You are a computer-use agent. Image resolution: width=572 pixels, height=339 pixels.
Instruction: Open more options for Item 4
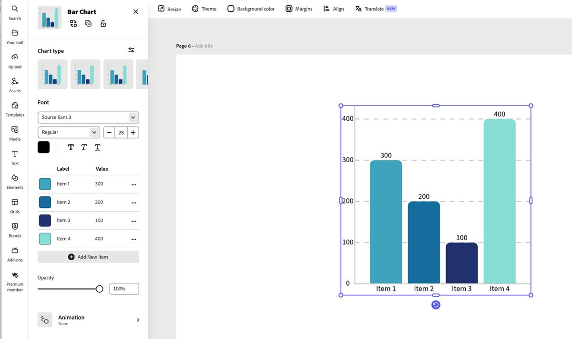[133, 239]
